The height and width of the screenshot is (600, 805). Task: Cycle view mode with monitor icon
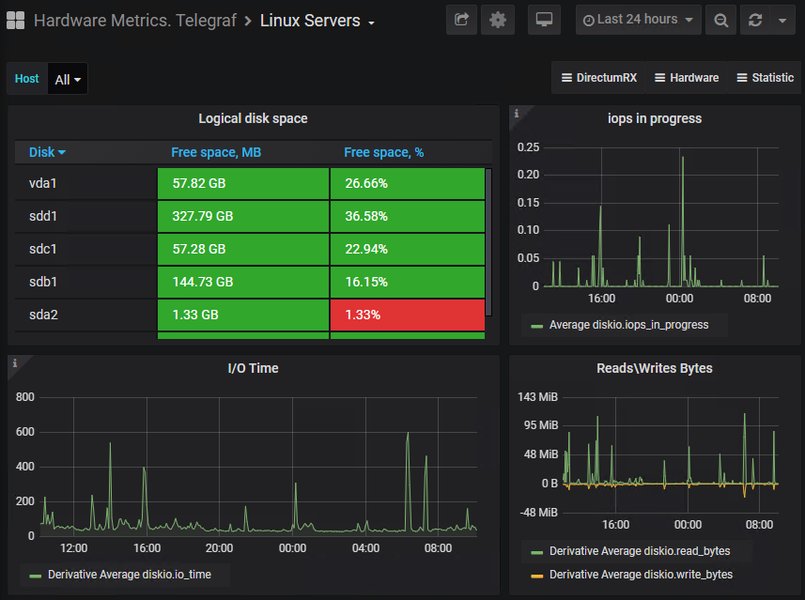click(544, 20)
